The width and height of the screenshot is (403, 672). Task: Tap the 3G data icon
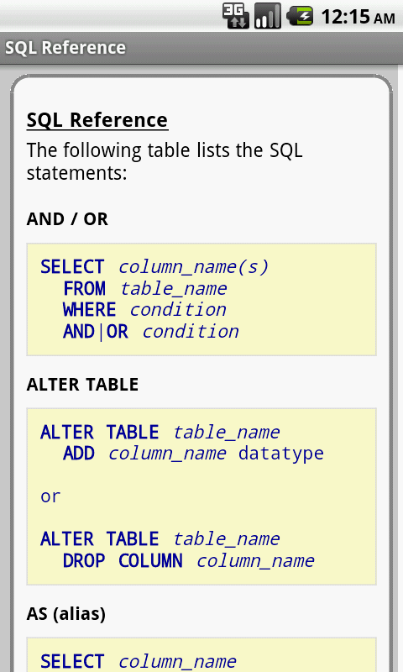tap(235, 16)
